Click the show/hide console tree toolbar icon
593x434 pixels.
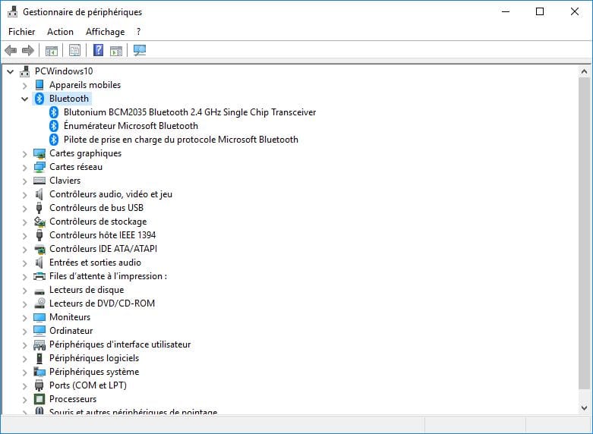pos(52,50)
